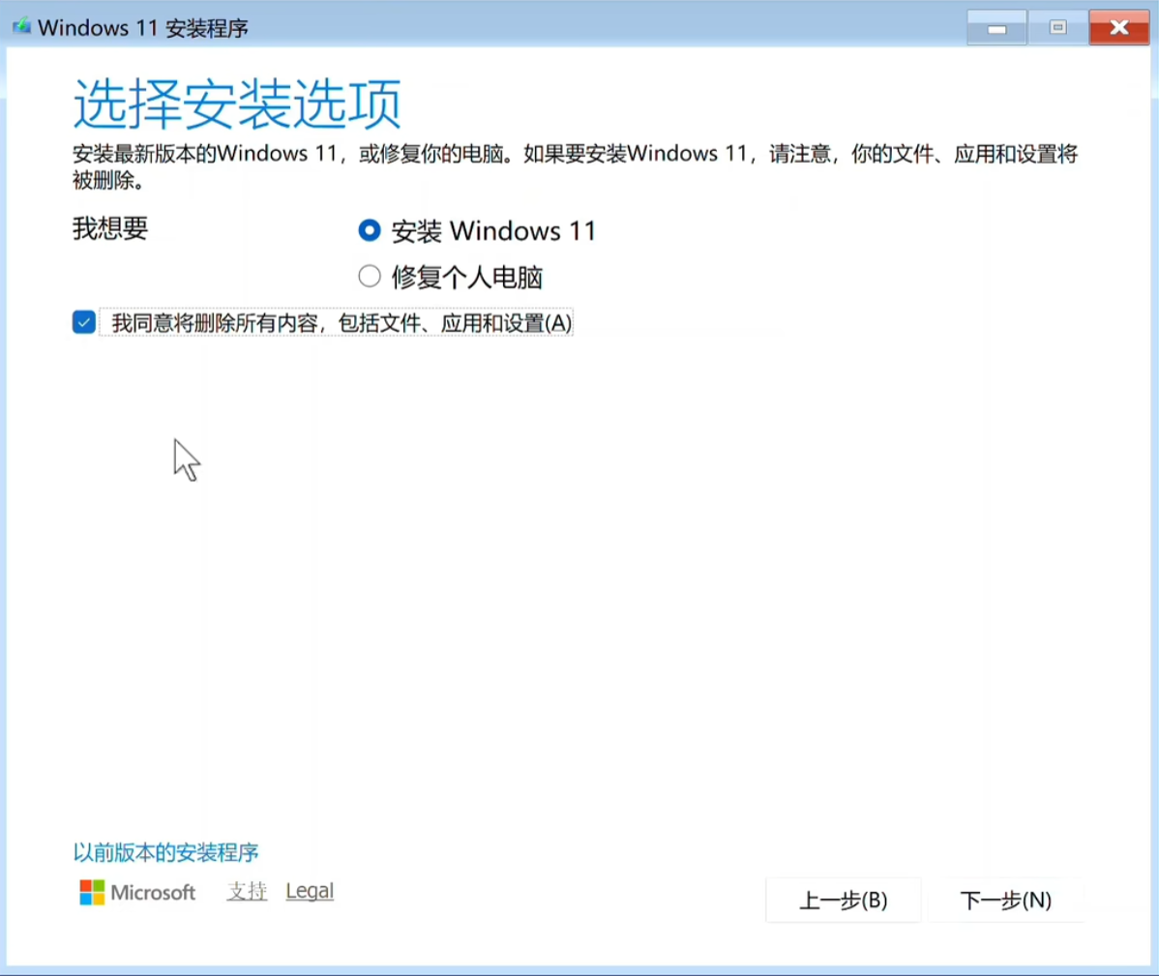Select the 安装 Windows 11 radio button
Viewport: 1159px width, 976px height.
coord(370,230)
